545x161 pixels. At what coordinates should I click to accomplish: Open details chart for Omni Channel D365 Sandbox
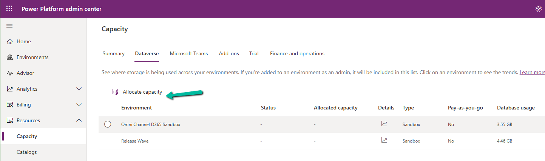pos(384,124)
